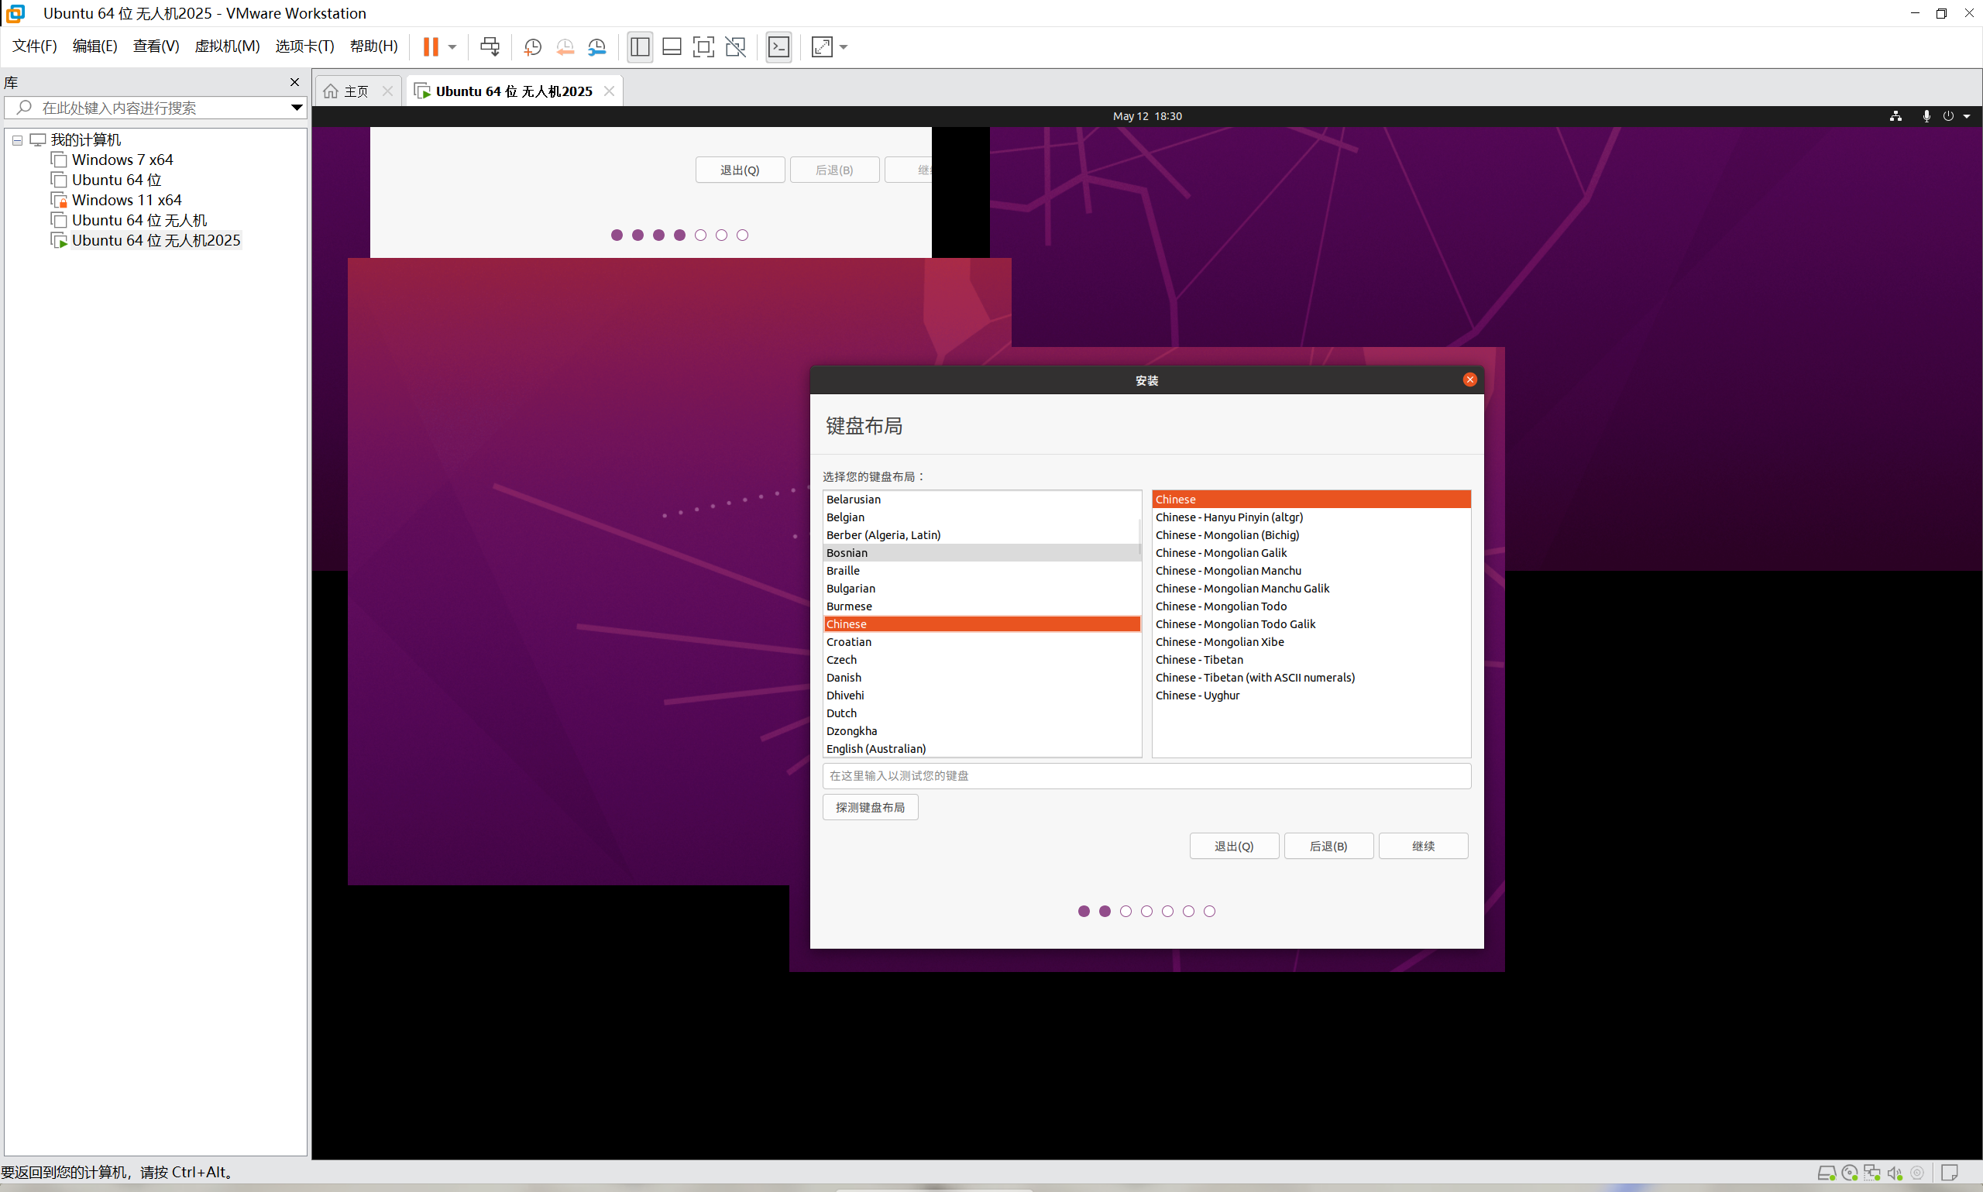Click 退出(Q) in the keyboard layout dialog
This screenshot has height=1192, width=1983.
pos(1234,846)
